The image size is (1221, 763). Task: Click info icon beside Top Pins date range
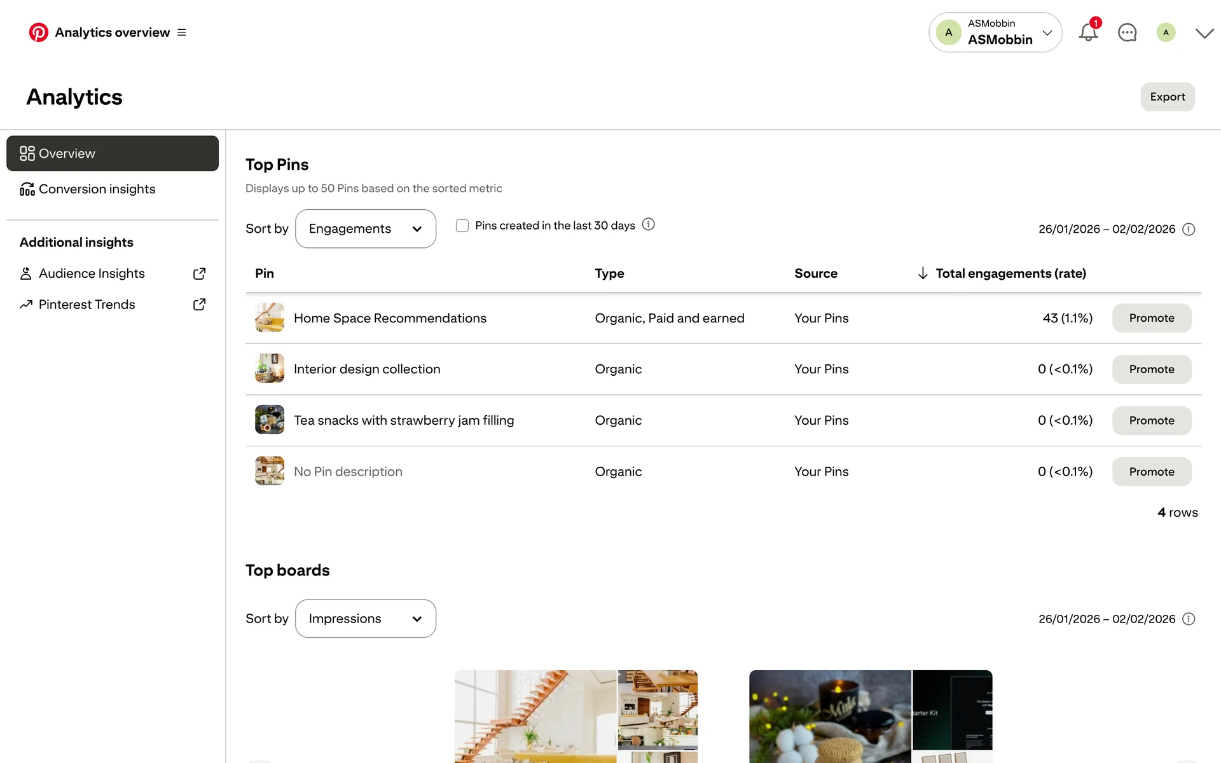point(1189,230)
